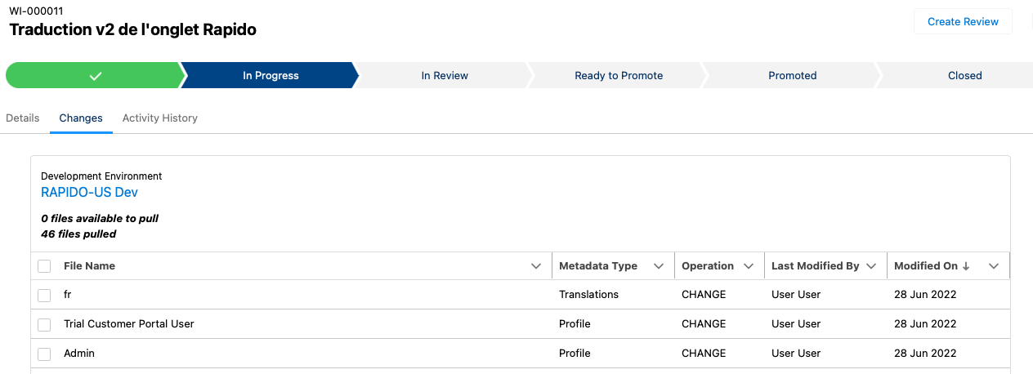Sort by the Metadata Type header

598,266
